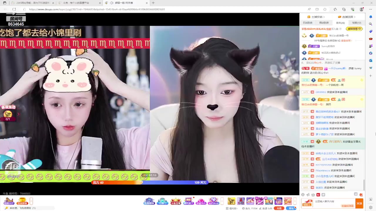The width and height of the screenshot is (376, 211).
Task: Expand 直播回看 chevron link
Action: [347, 17]
